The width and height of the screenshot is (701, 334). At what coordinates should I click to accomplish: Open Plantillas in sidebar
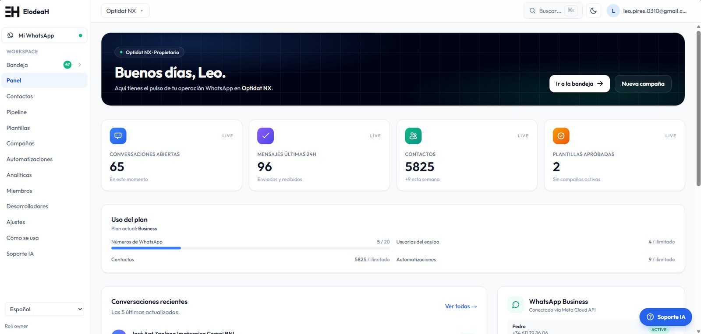pos(44,128)
